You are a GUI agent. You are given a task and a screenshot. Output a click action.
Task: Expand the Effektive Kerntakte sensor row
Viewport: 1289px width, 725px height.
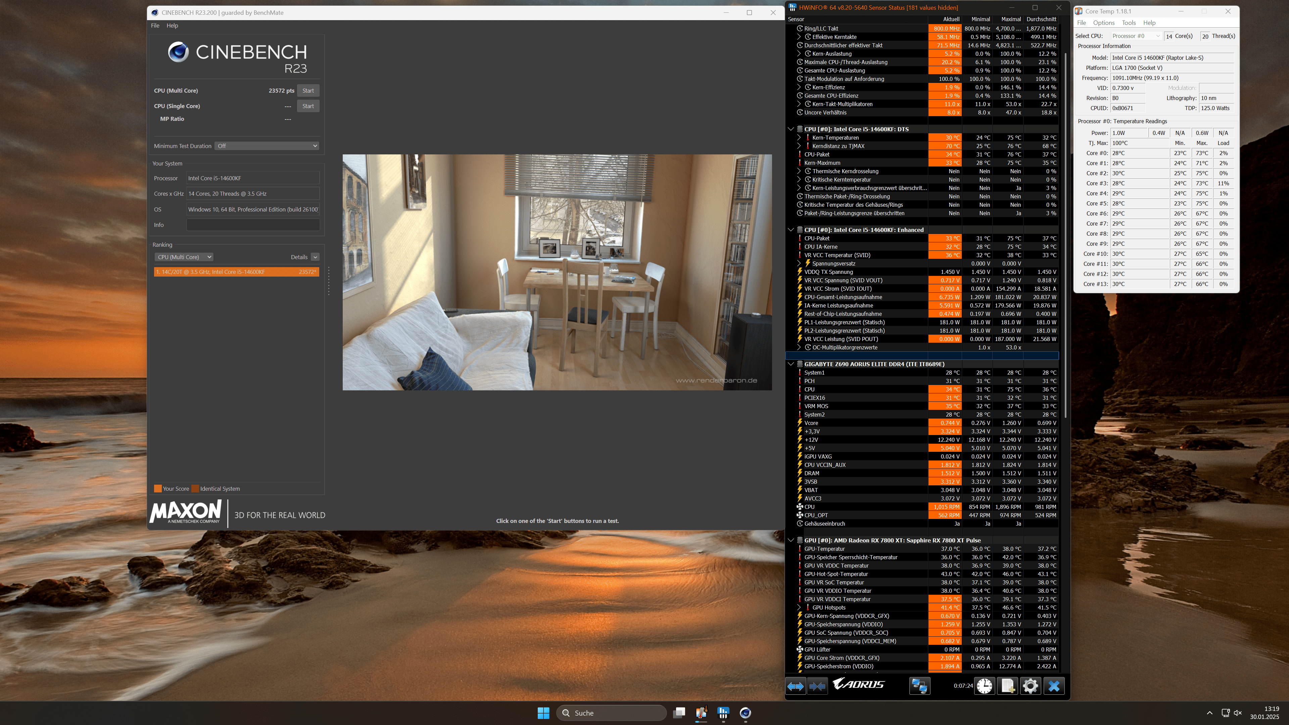click(x=799, y=37)
